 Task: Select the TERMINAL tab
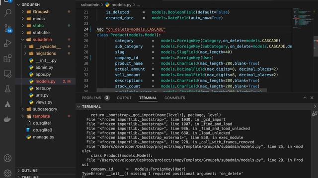pyautogui.click(x=148, y=98)
